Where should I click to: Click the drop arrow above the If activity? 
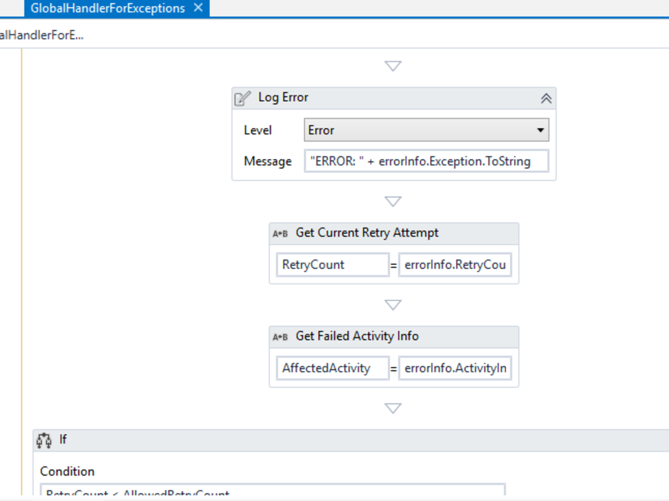[x=393, y=408]
